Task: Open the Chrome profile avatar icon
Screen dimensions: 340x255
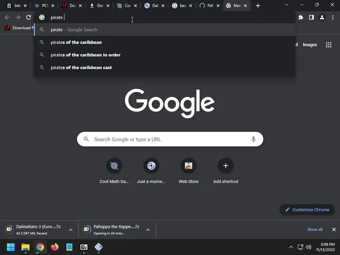Action: point(322,17)
